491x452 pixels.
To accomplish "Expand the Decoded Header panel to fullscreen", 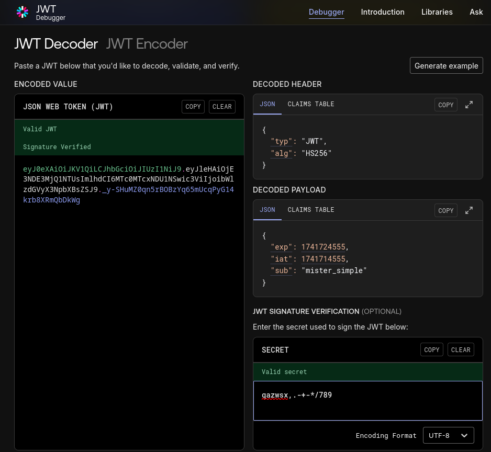I will pyautogui.click(x=469, y=105).
